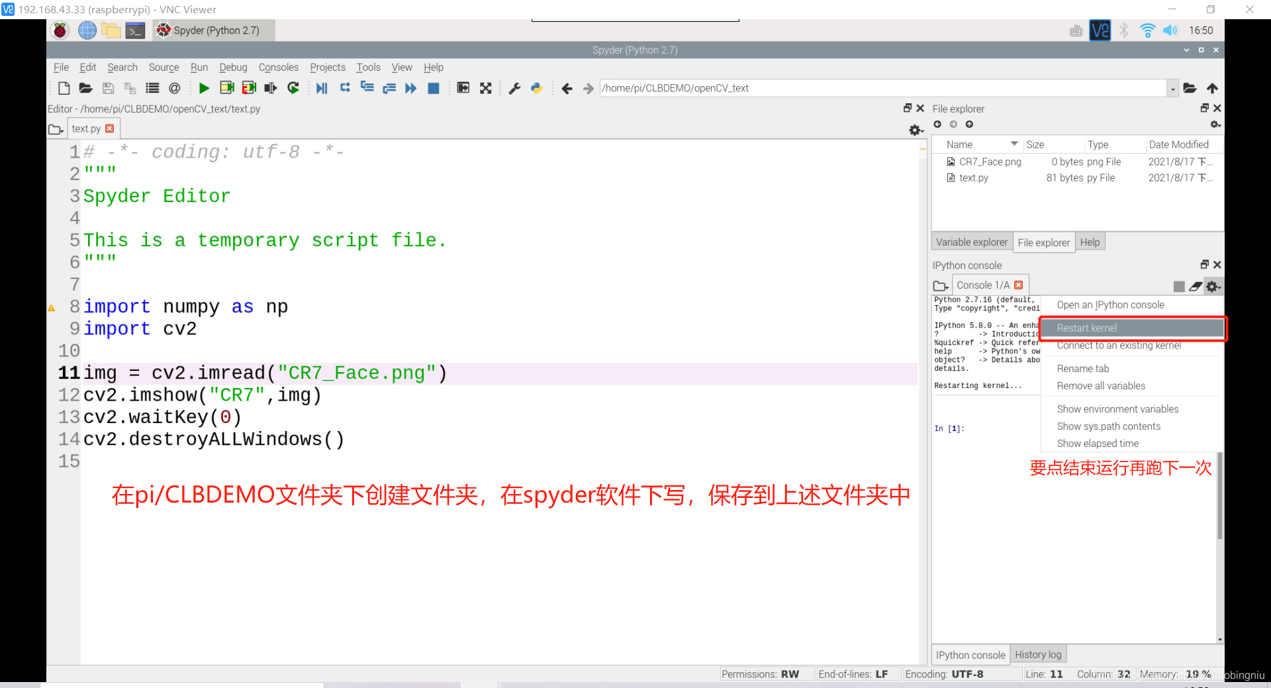Click the Save all files icon

(x=130, y=88)
